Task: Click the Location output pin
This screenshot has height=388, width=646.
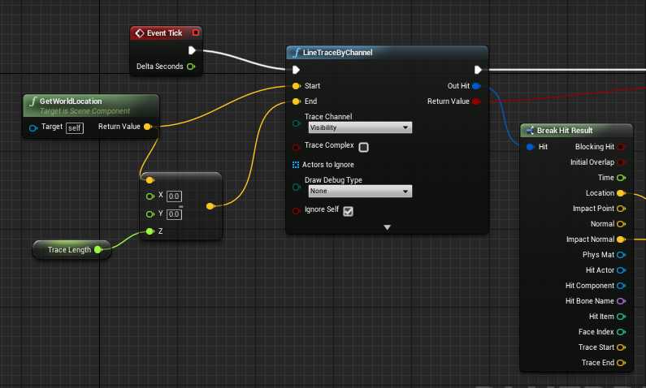Action: pyautogui.click(x=622, y=193)
